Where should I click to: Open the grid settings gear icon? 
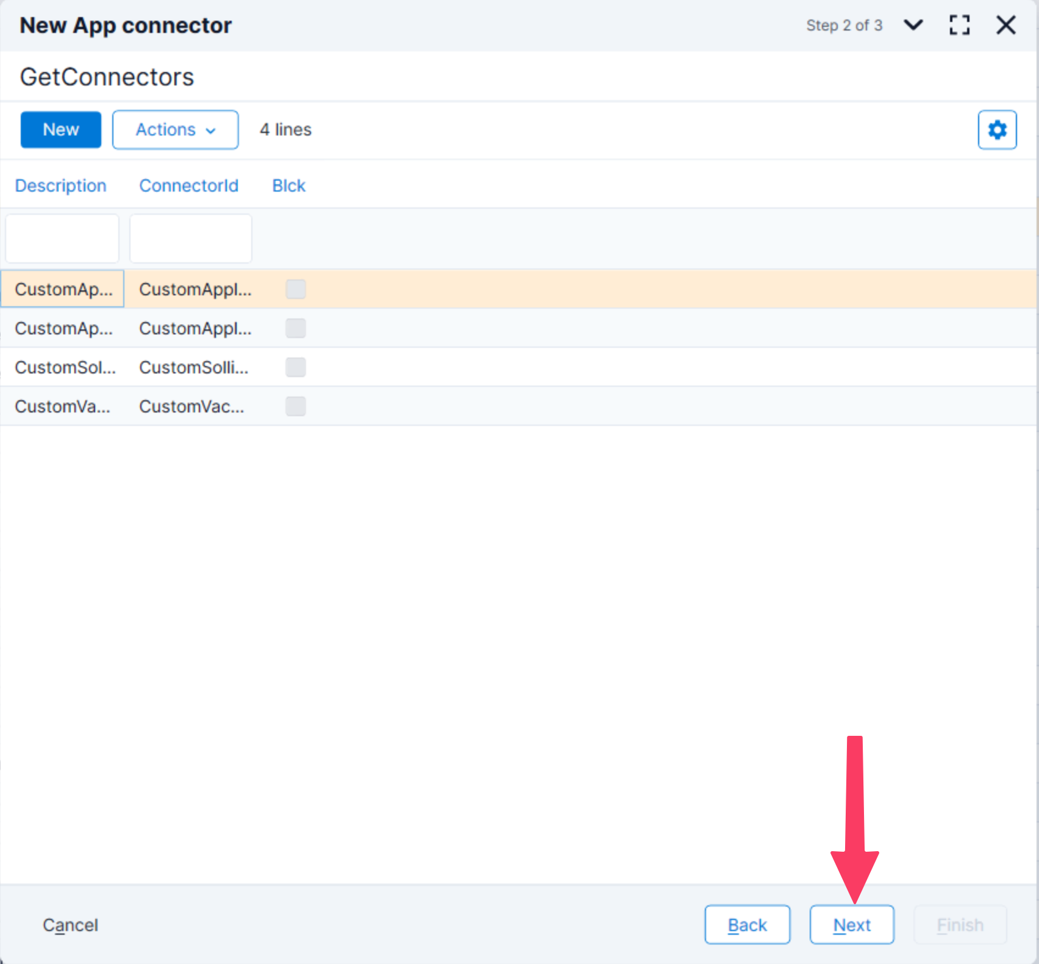(x=997, y=130)
